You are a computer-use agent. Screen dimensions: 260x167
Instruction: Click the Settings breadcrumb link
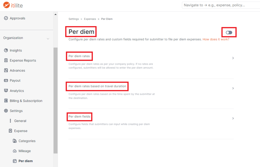pyautogui.click(x=74, y=19)
